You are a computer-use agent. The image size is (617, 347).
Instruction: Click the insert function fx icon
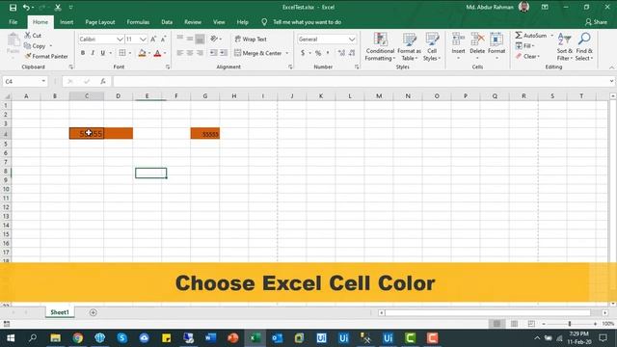pos(103,81)
